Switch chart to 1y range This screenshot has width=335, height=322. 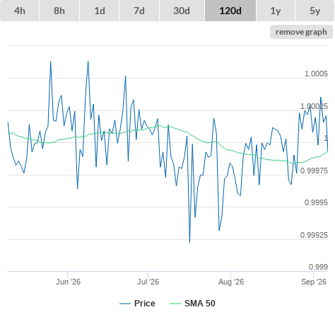pos(276,11)
